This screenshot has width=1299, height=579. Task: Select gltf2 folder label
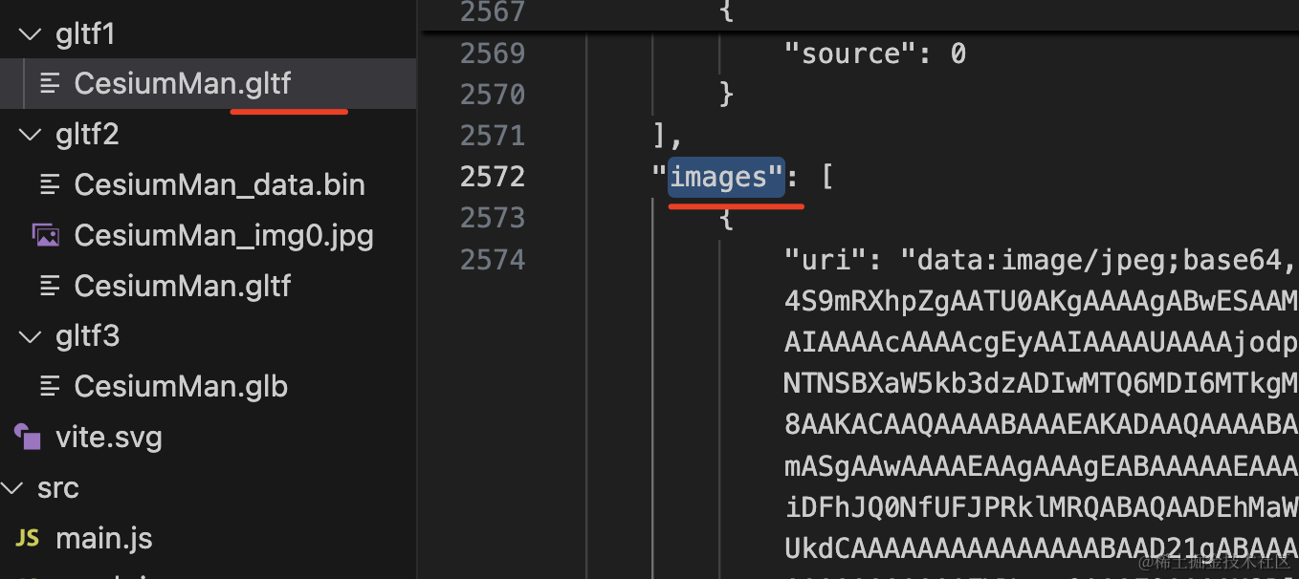tap(87, 135)
